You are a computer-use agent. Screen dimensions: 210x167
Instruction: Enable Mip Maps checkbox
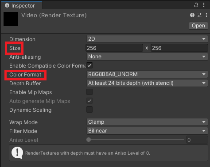[89, 92]
